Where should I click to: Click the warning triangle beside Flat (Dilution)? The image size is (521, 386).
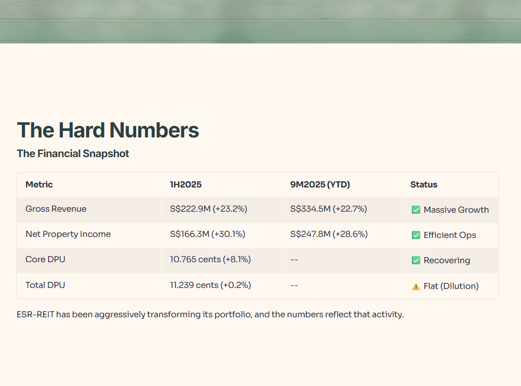416,286
